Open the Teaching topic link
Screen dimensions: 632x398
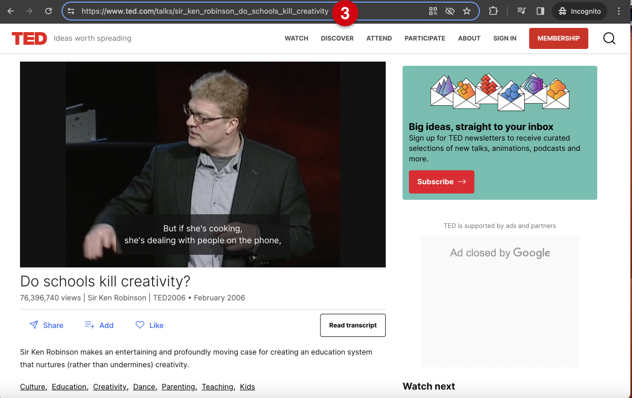click(217, 387)
